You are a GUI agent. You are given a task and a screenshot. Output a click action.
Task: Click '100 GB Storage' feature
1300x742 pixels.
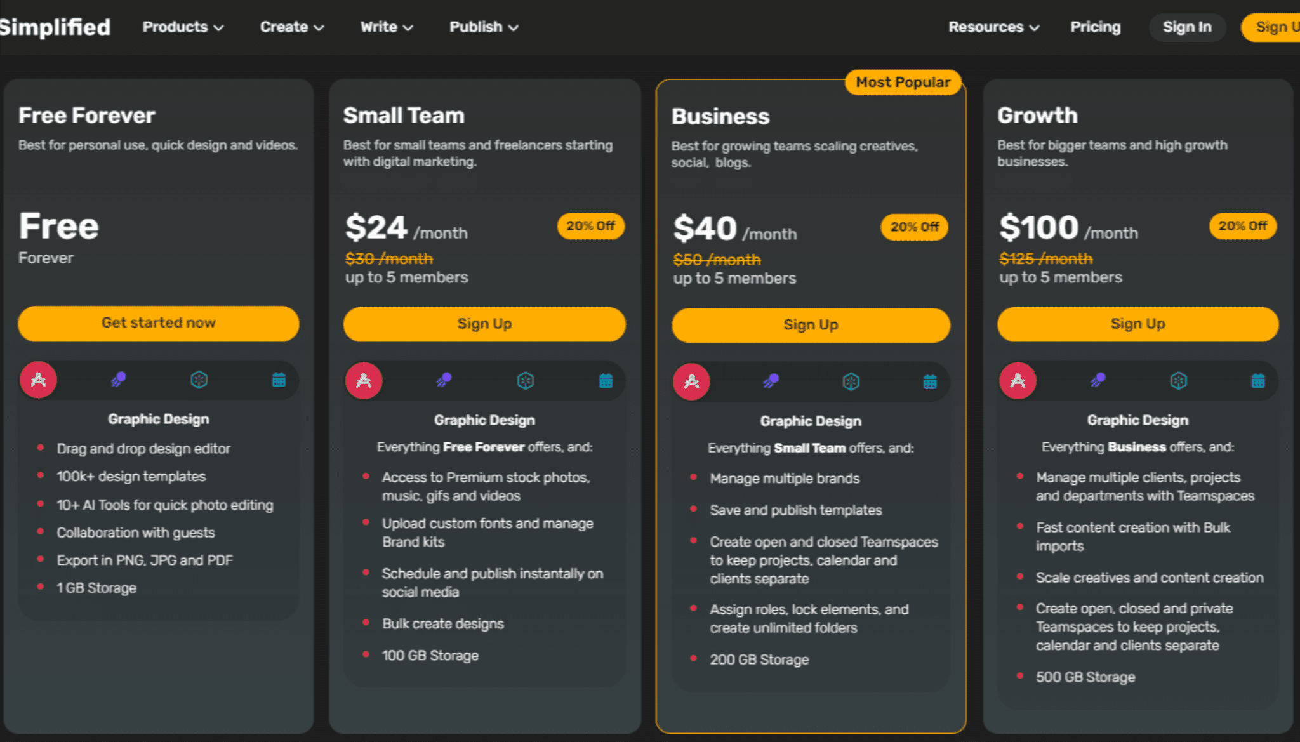(x=430, y=656)
